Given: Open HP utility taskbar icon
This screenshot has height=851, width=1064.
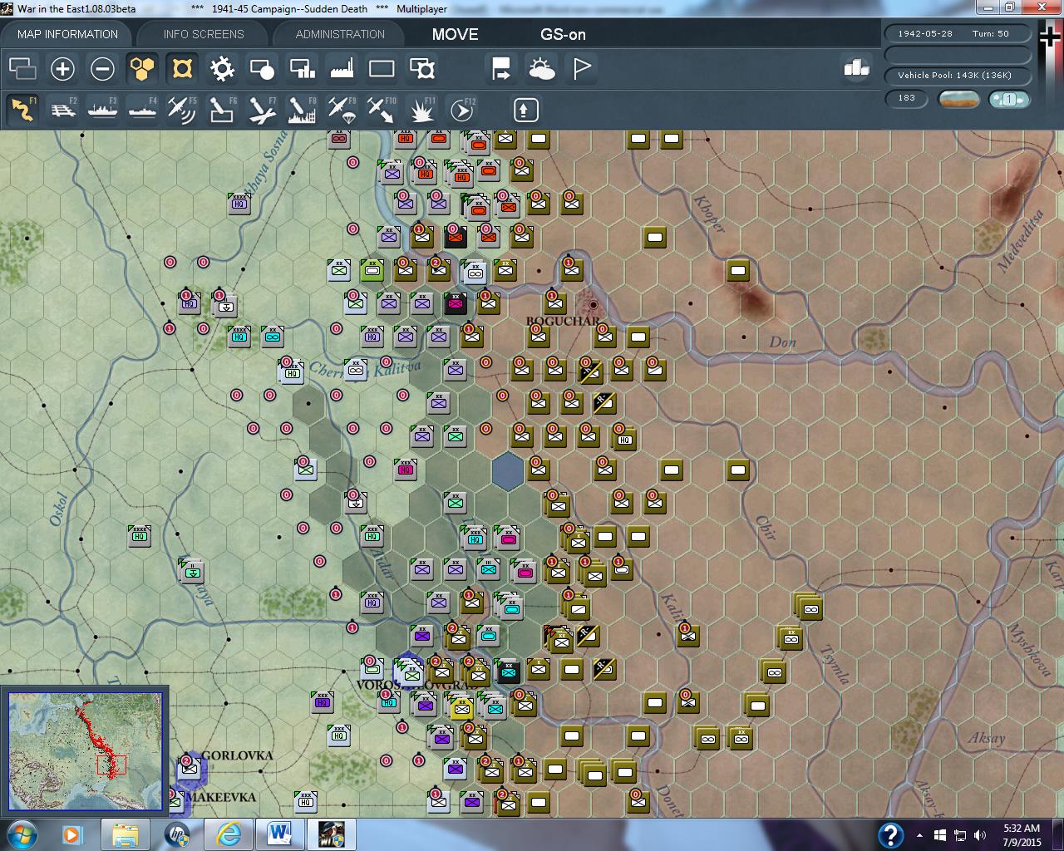Looking at the screenshot, I should coord(177,834).
